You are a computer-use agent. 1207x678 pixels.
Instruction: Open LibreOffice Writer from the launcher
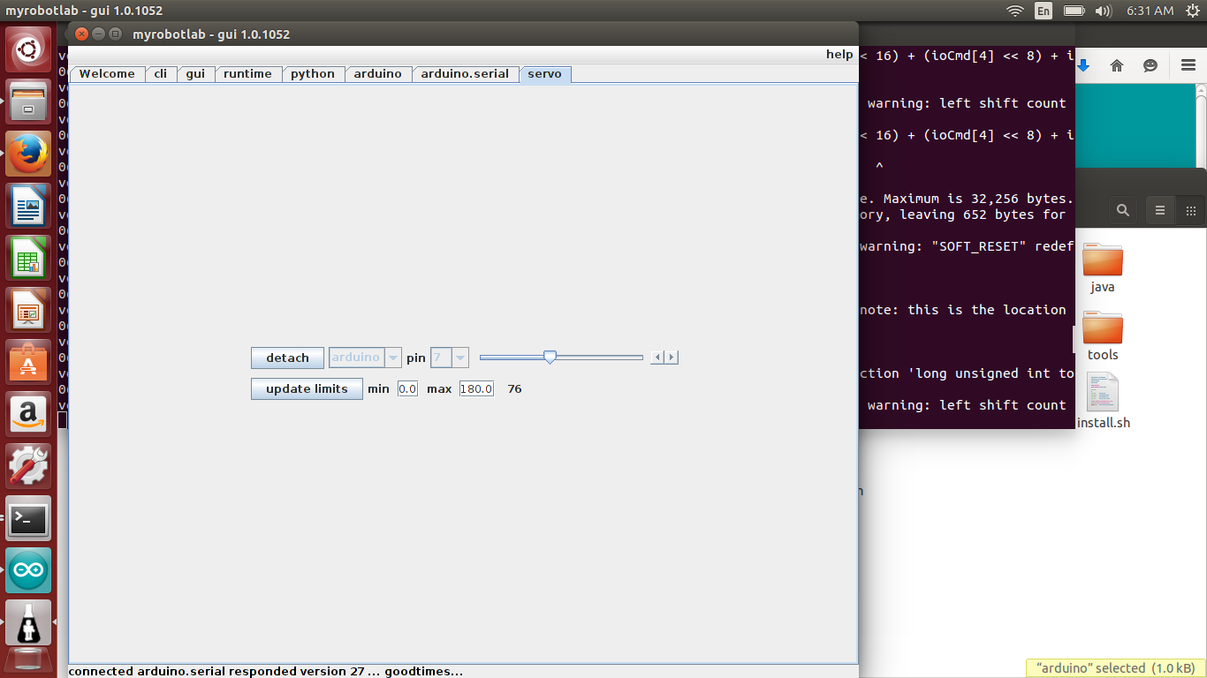(x=29, y=206)
